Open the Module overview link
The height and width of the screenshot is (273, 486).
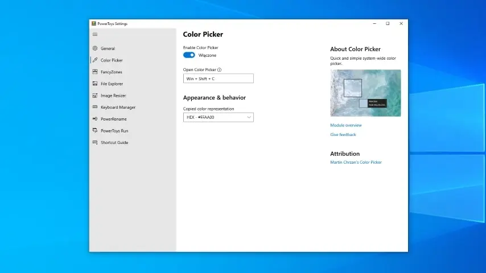pyautogui.click(x=345, y=125)
